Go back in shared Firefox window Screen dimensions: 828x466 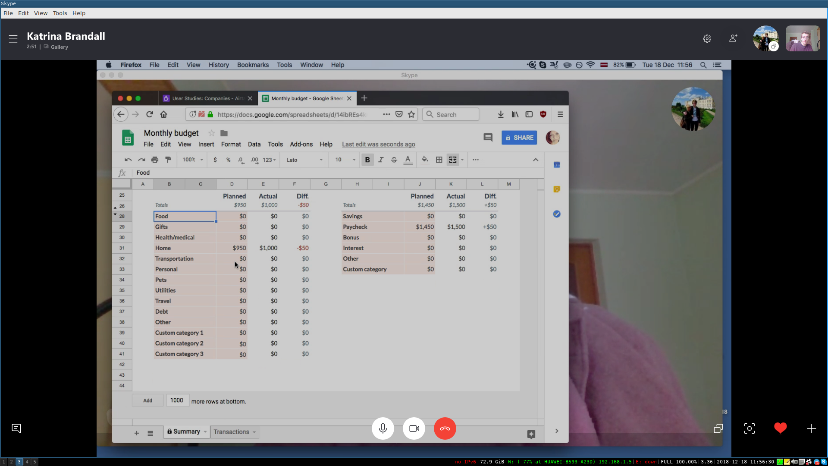click(x=121, y=114)
